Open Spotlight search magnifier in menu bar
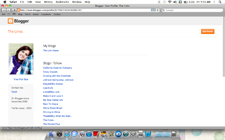Image resolution: width=225 pixels, height=140 pixels. tap(220, 2)
